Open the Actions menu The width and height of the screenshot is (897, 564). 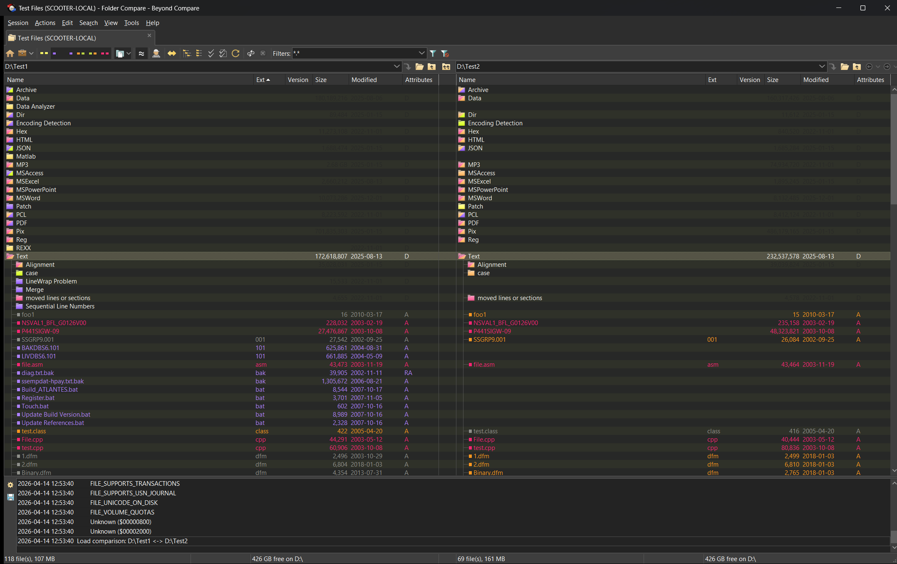45,23
